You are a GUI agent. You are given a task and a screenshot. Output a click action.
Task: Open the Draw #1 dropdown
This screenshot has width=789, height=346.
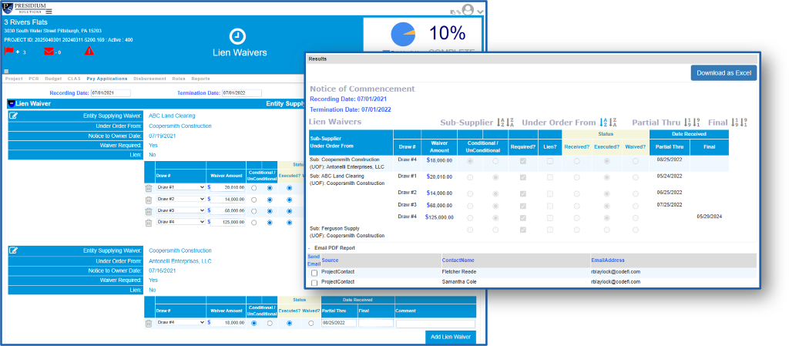(x=180, y=187)
